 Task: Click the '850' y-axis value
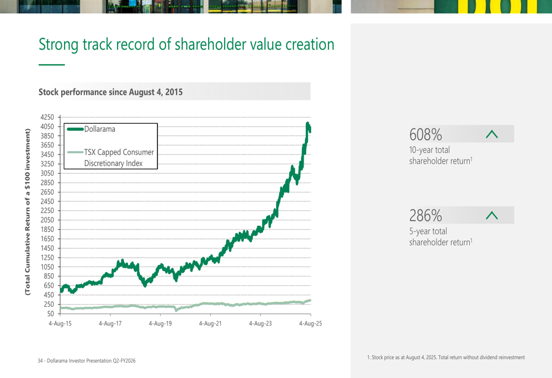[x=49, y=276]
